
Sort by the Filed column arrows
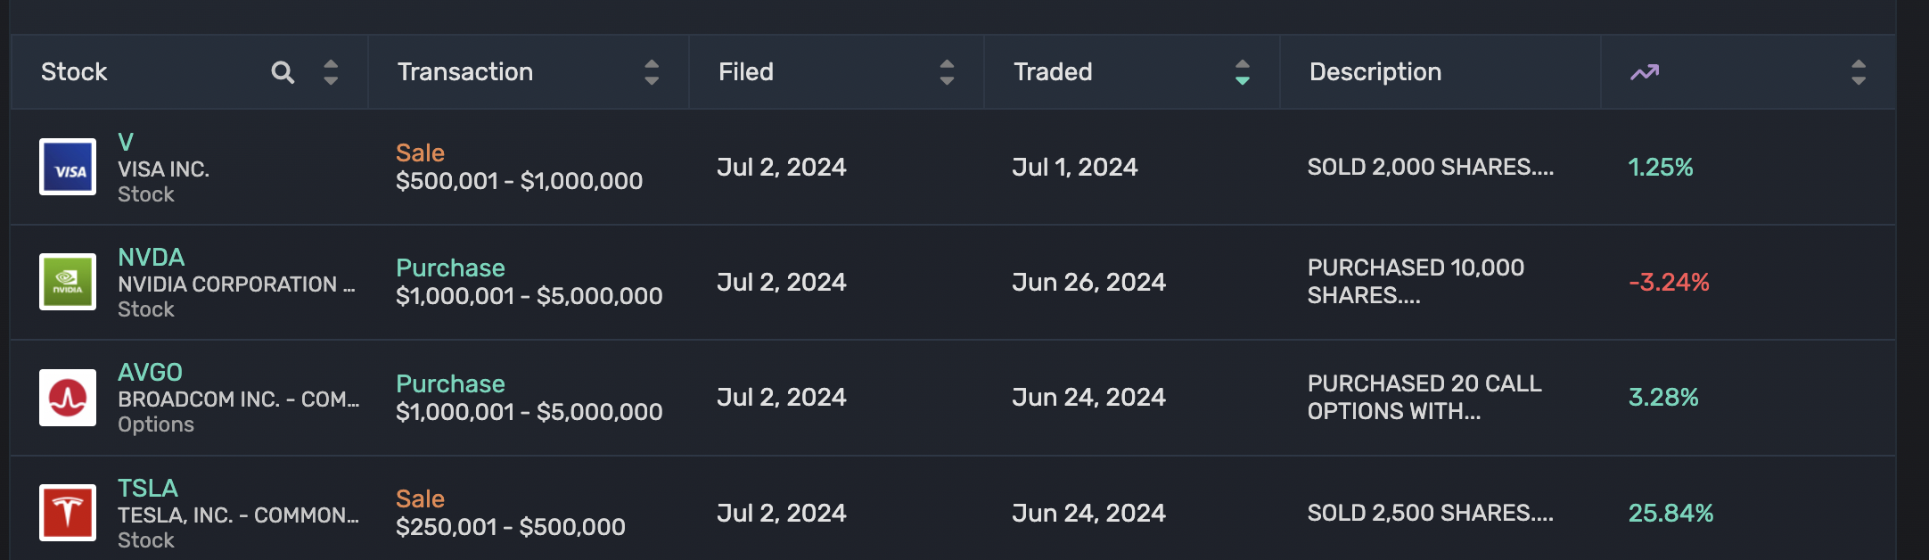947,72
